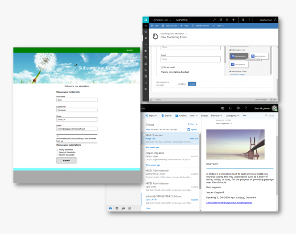Viewport: 296px width, 234px height.
Task: Click the calendar icon in Dynamics sidebar
Action: coord(146,64)
